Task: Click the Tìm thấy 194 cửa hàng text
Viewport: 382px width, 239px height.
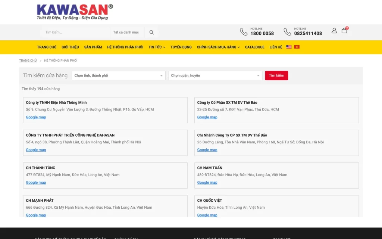Action: coord(41,89)
